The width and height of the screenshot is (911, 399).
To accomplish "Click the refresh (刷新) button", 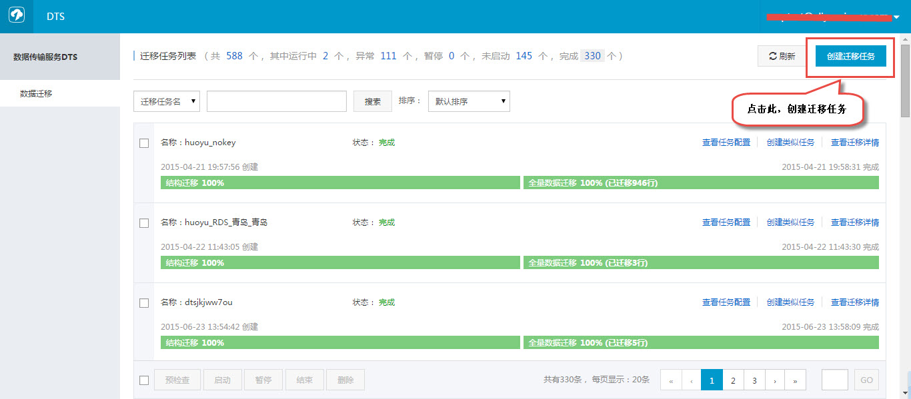I will pos(782,57).
